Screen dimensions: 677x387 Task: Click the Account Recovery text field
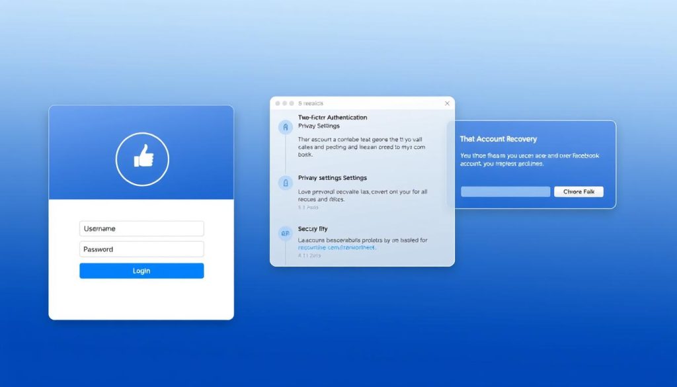506,192
